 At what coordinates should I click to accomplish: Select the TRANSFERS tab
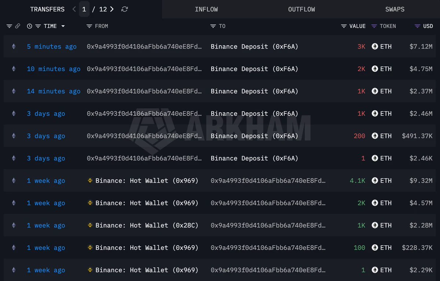click(x=47, y=9)
